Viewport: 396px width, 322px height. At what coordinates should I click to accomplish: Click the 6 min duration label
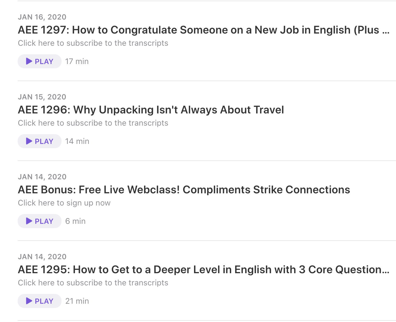click(75, 221)
